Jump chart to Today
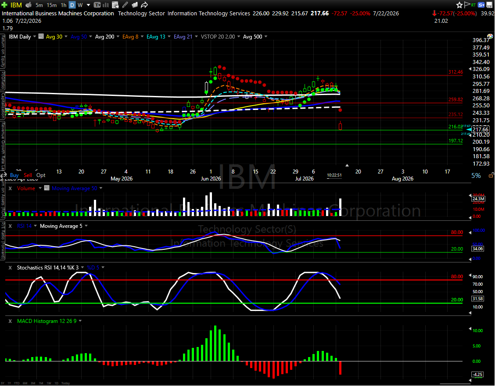 66,383
